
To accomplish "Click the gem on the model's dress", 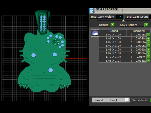I will [x=51, y=70].
